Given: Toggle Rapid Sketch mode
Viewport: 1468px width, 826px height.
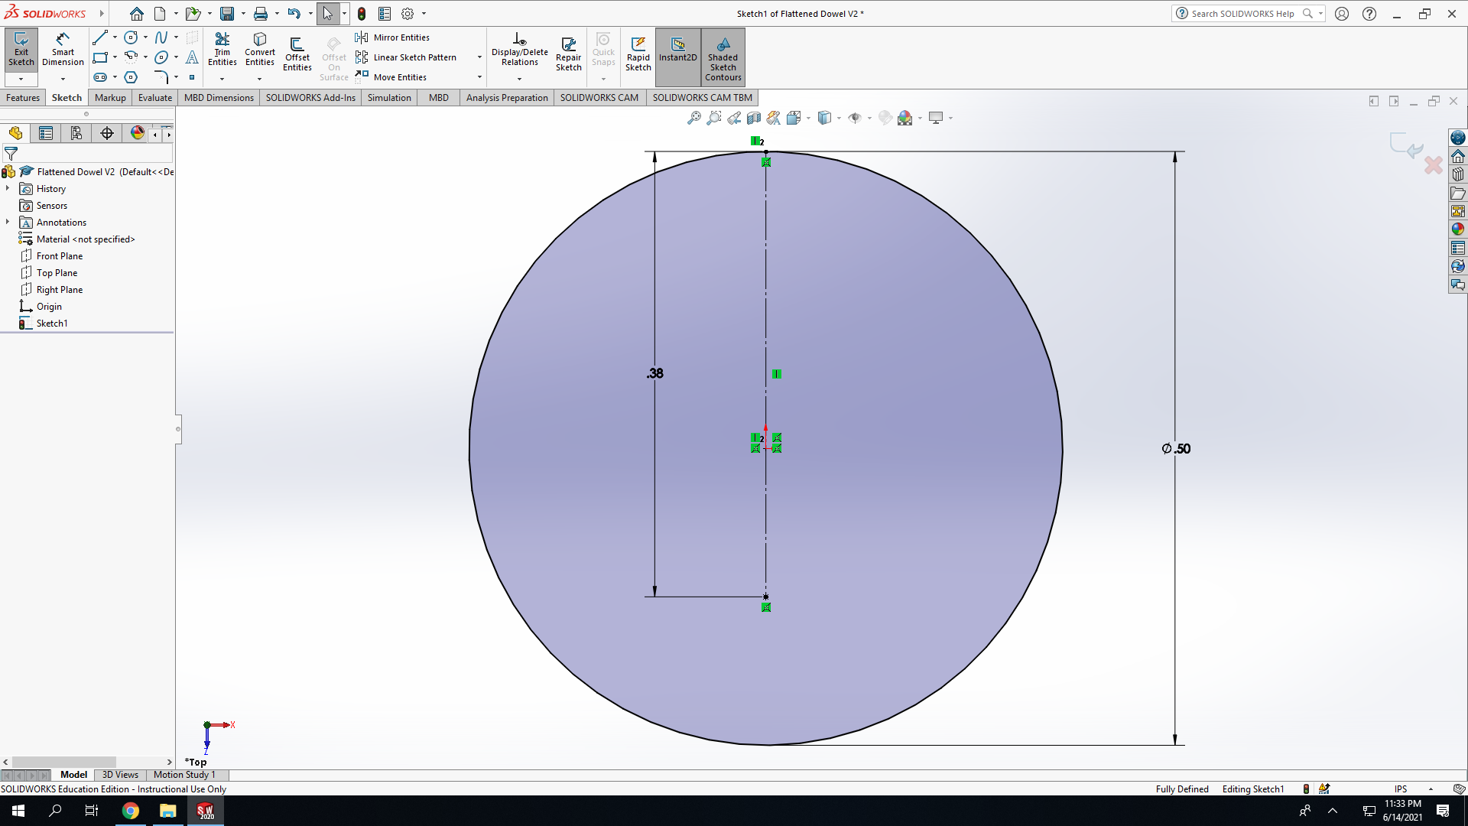Looking at the screenshot, I should (638, 54).
